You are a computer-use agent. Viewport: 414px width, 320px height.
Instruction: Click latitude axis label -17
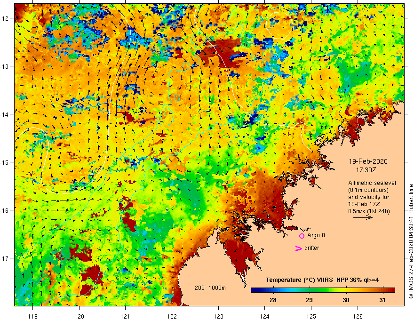click(x=5, y=258)
